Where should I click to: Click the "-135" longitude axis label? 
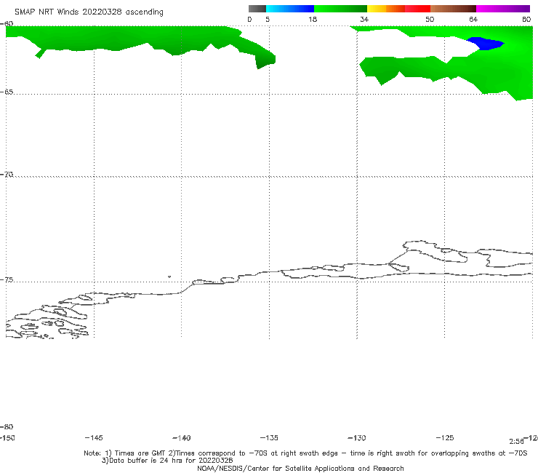(x=269, y=438)
